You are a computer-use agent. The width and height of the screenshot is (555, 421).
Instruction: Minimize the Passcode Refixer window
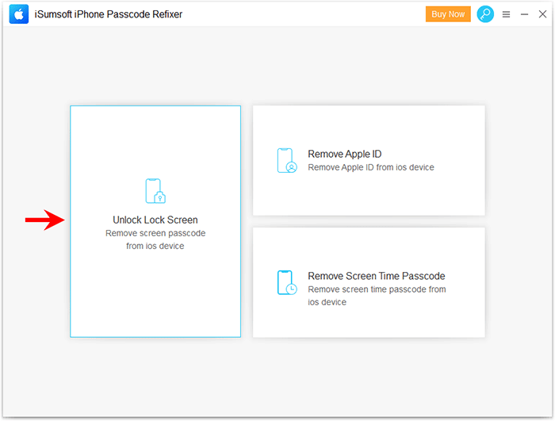525,14
